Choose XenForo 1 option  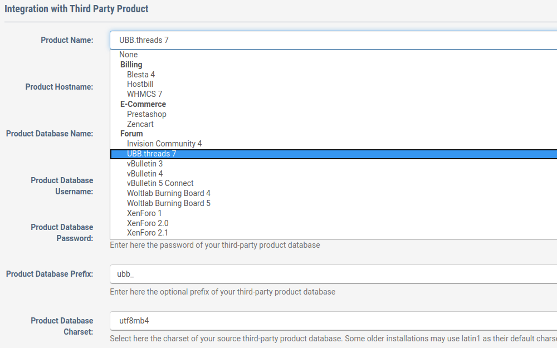click(333, 213)
